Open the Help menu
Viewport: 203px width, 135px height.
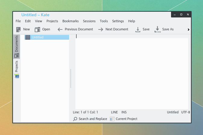tap(132, 21)
